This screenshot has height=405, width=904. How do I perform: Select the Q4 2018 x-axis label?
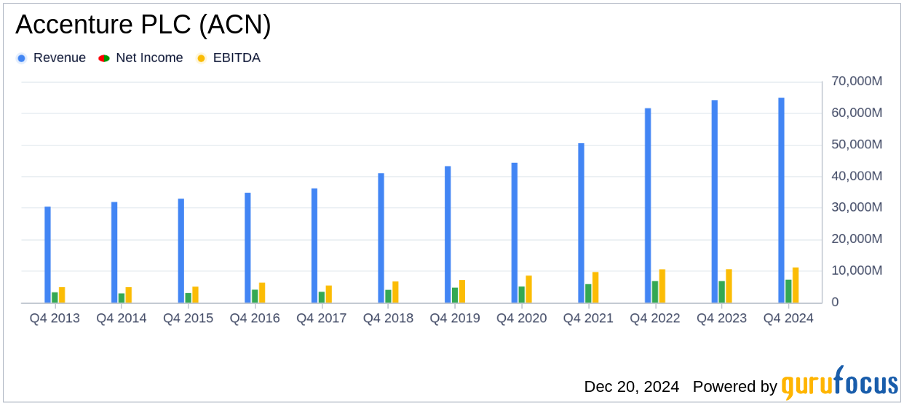coord(388,318)
